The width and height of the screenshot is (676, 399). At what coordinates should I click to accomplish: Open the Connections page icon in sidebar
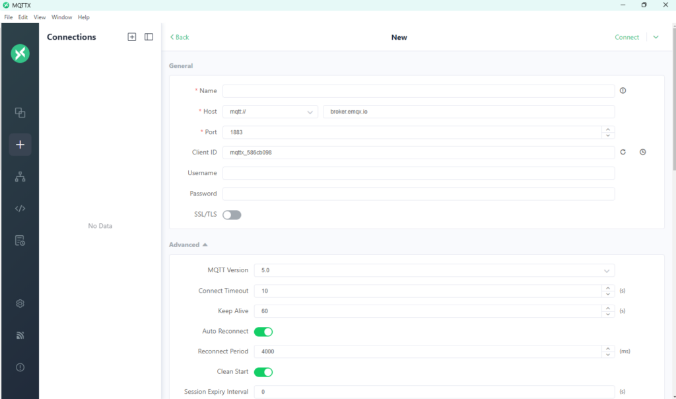tap(20, 112)
